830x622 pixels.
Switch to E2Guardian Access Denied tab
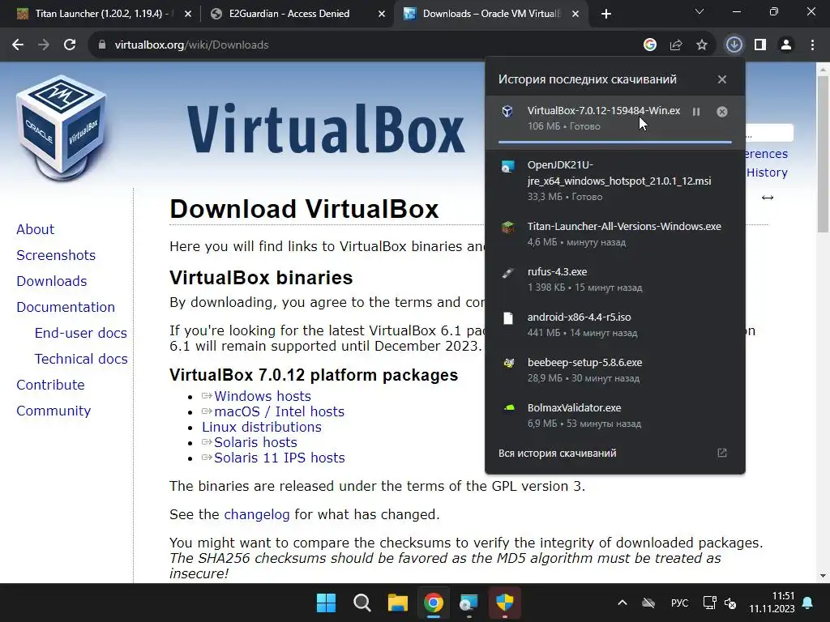point(289,14)
